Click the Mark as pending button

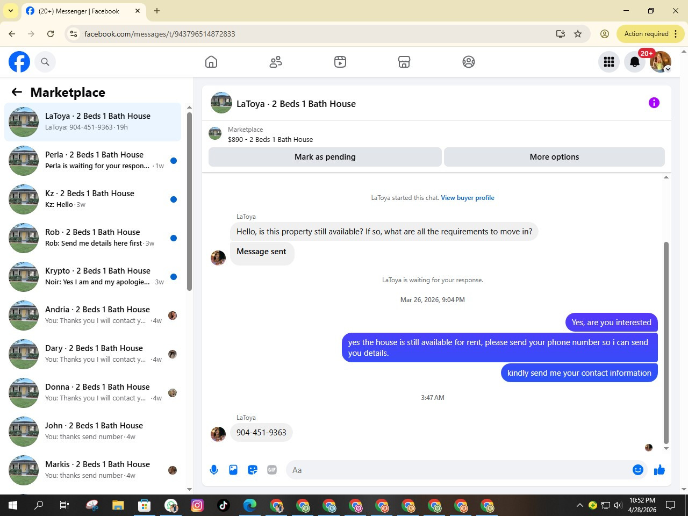point(325,157)
